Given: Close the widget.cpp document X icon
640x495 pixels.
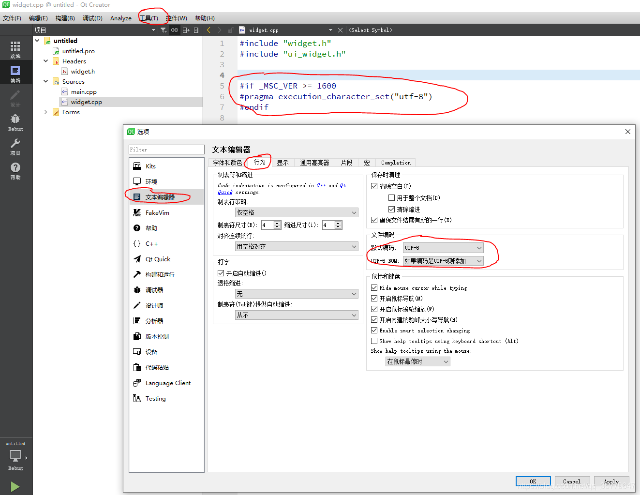Looking at the screenshot, I should pyautogui.click(x=340, y=30).
